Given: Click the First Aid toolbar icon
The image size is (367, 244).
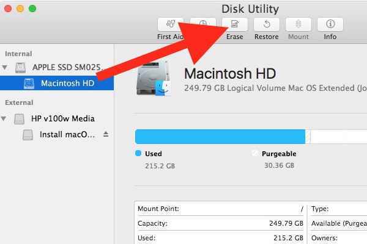Looking at the screenshot, I should 170,24.
